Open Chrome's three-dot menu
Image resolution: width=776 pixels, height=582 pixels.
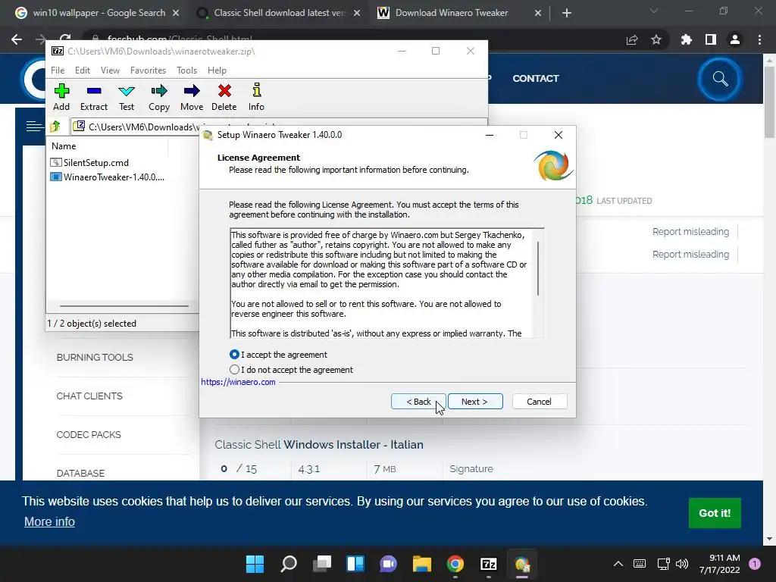point(759,39)
